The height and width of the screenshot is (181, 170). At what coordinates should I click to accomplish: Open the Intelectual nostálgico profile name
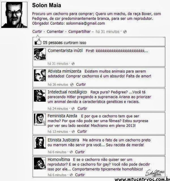click(67, 92)
